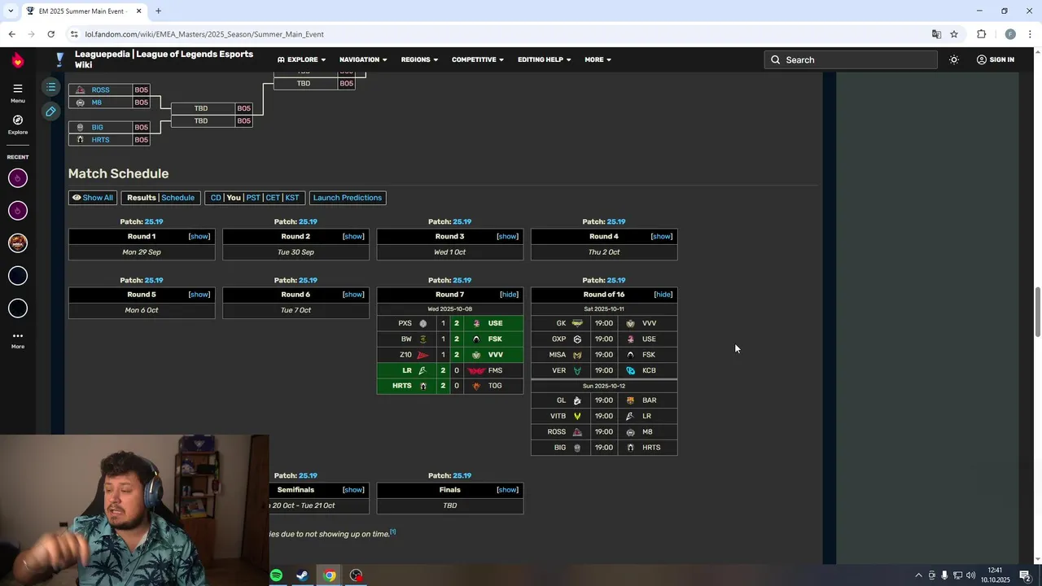Open the More dropdown in wiki nav
The image size is (1042, 586).
click(x=598, y=59)
